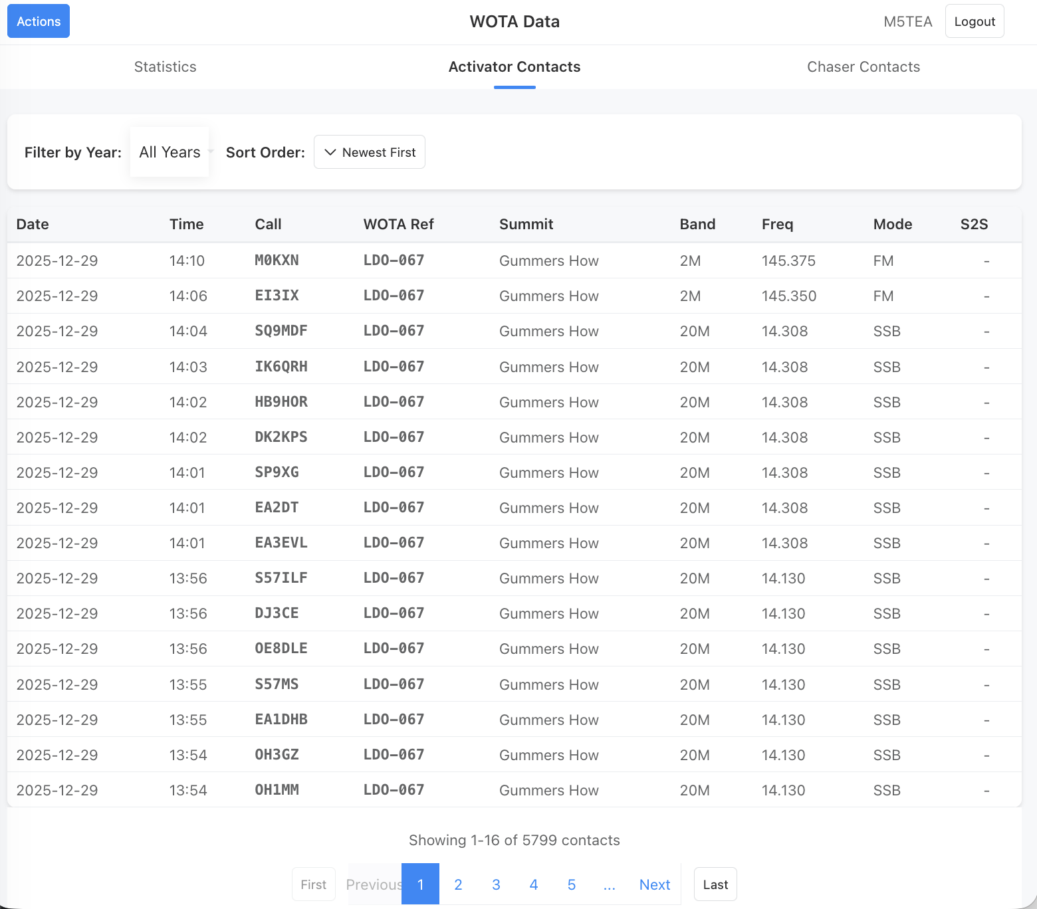
Task: Jump to the Last page
Action: 715,884
